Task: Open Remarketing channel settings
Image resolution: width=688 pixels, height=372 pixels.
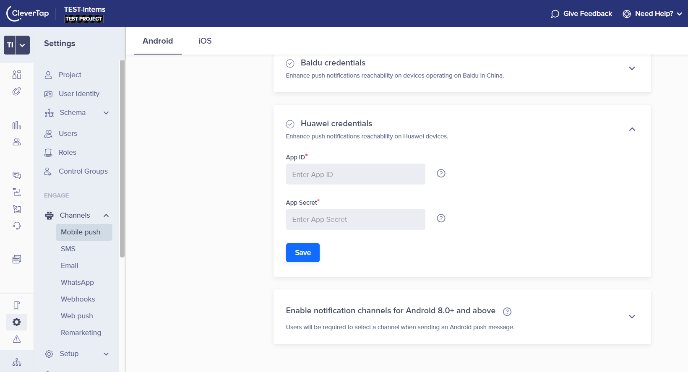Action: tap(81, 333)
